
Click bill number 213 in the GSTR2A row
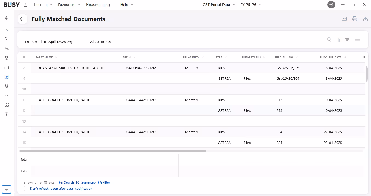pos(279,111)
